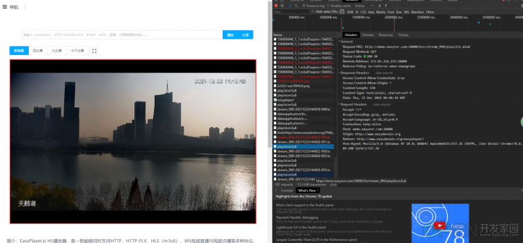Clear the network log

[x=282, y=6]
